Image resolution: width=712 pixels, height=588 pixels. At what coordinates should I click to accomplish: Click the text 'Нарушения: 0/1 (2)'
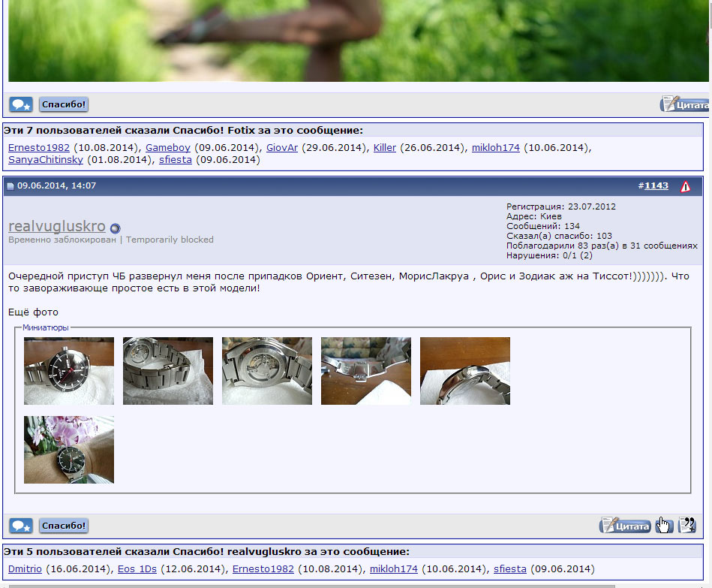click(549, 255)
